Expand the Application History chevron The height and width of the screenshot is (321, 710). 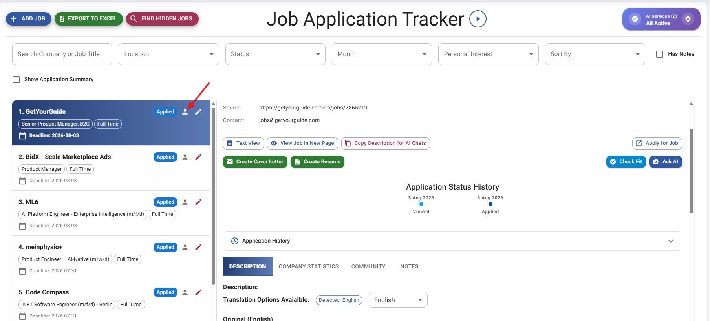coord(671,241)
